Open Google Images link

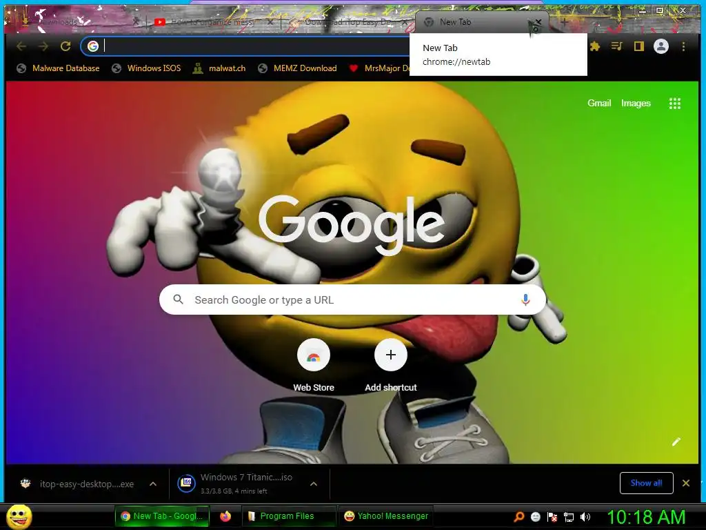pyautogui.click(x=636, y=104)
